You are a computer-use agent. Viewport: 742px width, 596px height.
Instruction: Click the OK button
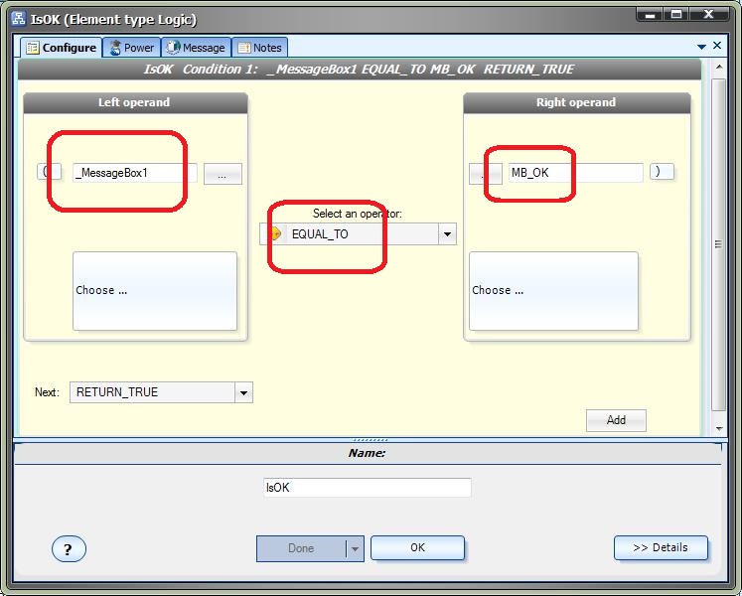417,547
